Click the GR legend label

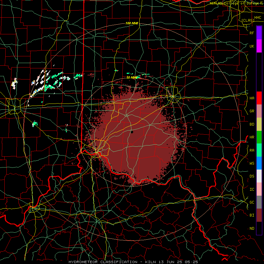(x=252, y=111)
